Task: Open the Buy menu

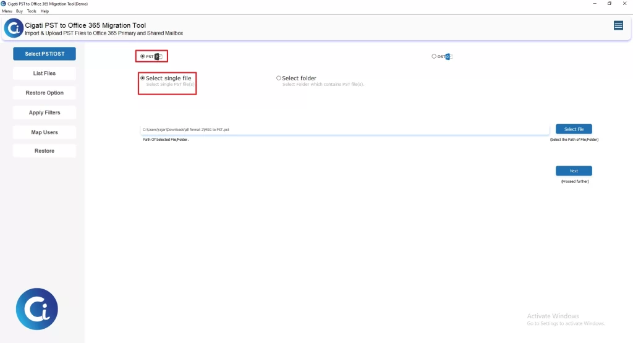Action: click(x=19, y=11)
